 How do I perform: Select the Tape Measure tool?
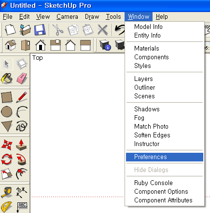(x=7, y=192)
